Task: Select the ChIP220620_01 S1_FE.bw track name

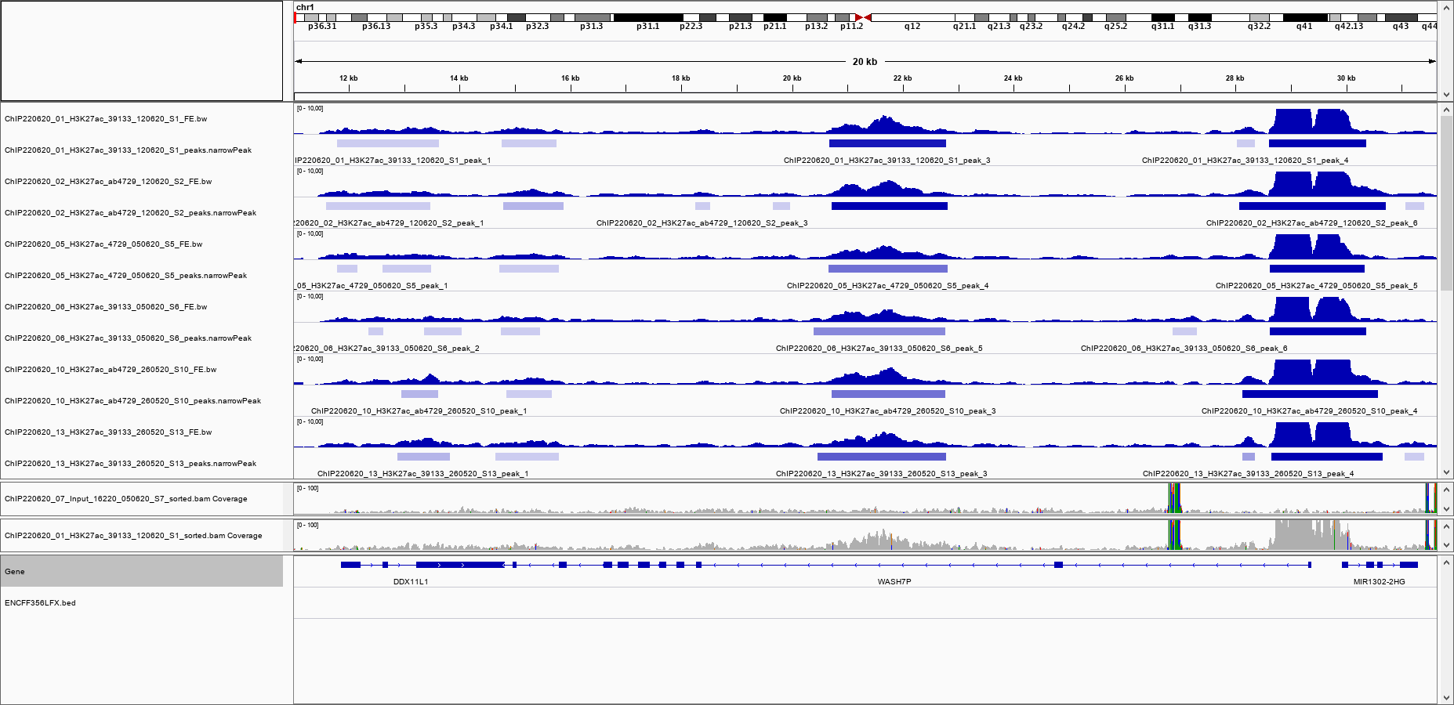Action: (x=106, y=119)
